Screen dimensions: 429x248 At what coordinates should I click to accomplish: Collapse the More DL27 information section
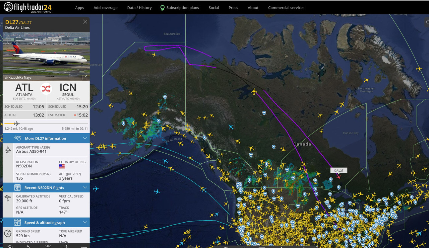point(85,138)
